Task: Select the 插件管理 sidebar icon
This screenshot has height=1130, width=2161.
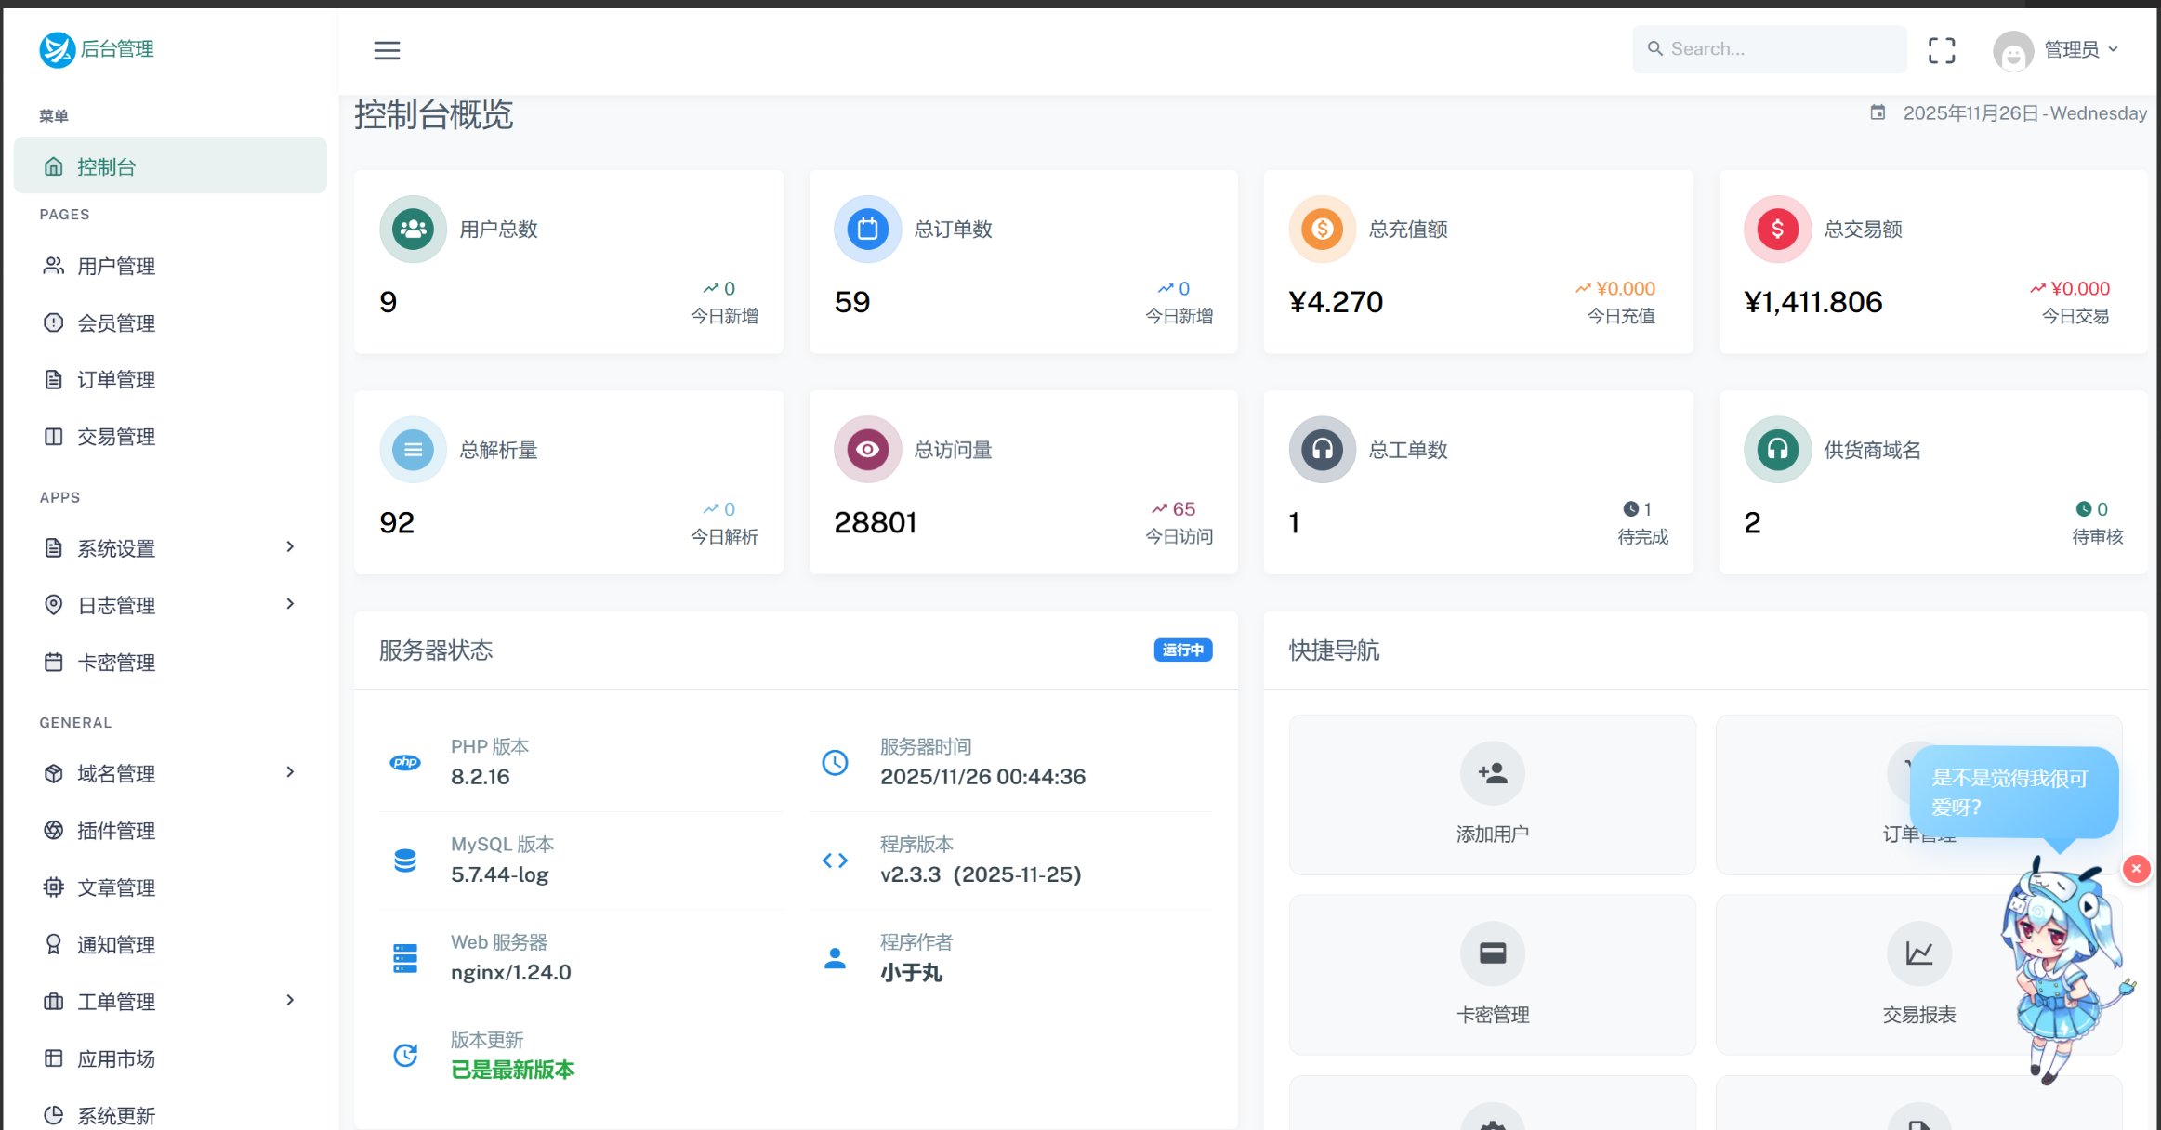Action: [53, 830]
